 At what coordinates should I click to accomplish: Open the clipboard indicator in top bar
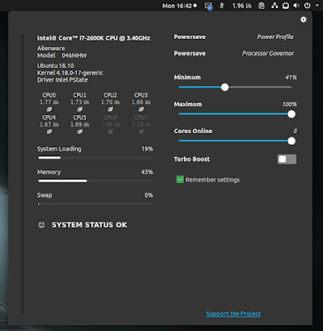click(261, 6)
